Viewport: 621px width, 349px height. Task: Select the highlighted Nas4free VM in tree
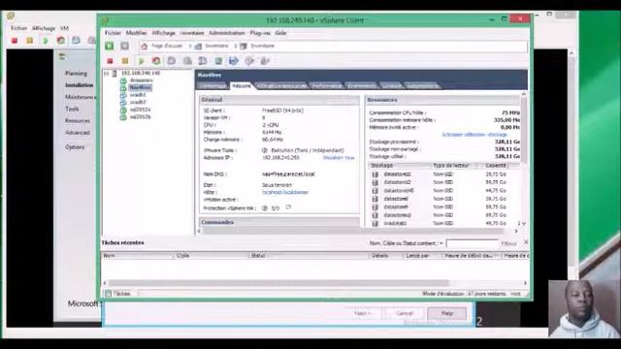[140, 88]
